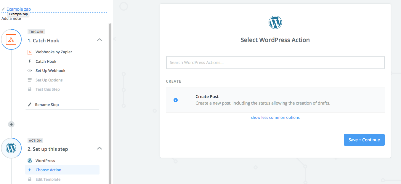This screenshot has height=184, width=401.
Task: Select Choose Action sub-step
Action: pos(62,170)
